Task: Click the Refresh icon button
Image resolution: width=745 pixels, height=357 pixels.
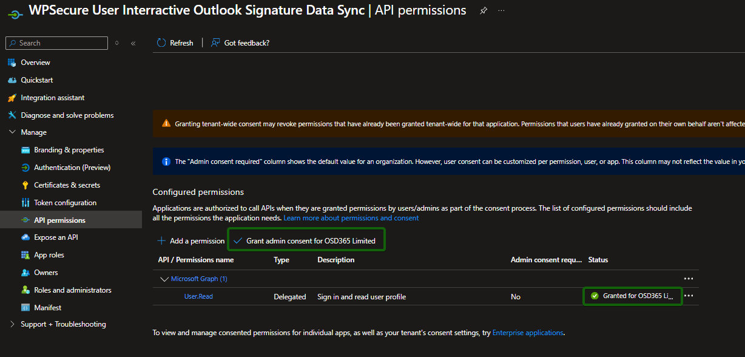Action: point(161,43)
